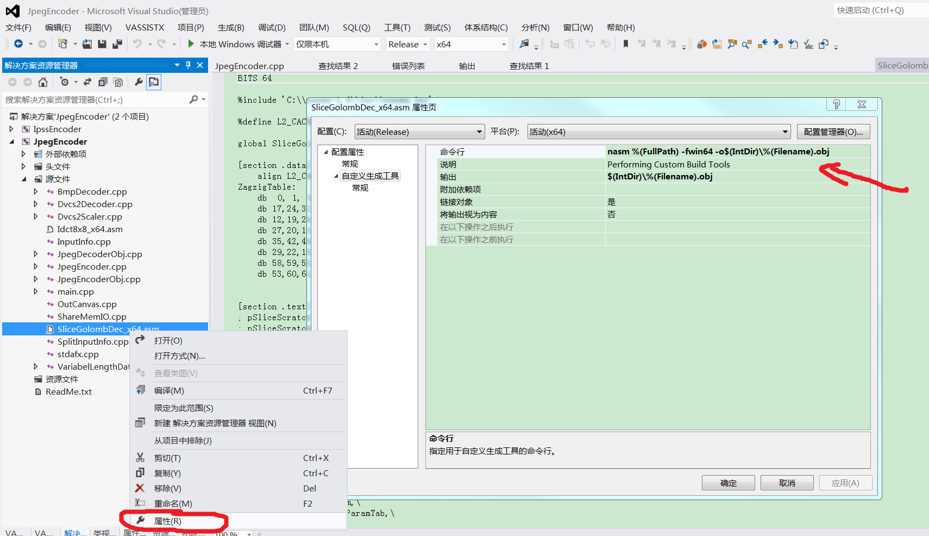
Task: Expand BmpDecoder.cpp node
Action: coord(36,192)
